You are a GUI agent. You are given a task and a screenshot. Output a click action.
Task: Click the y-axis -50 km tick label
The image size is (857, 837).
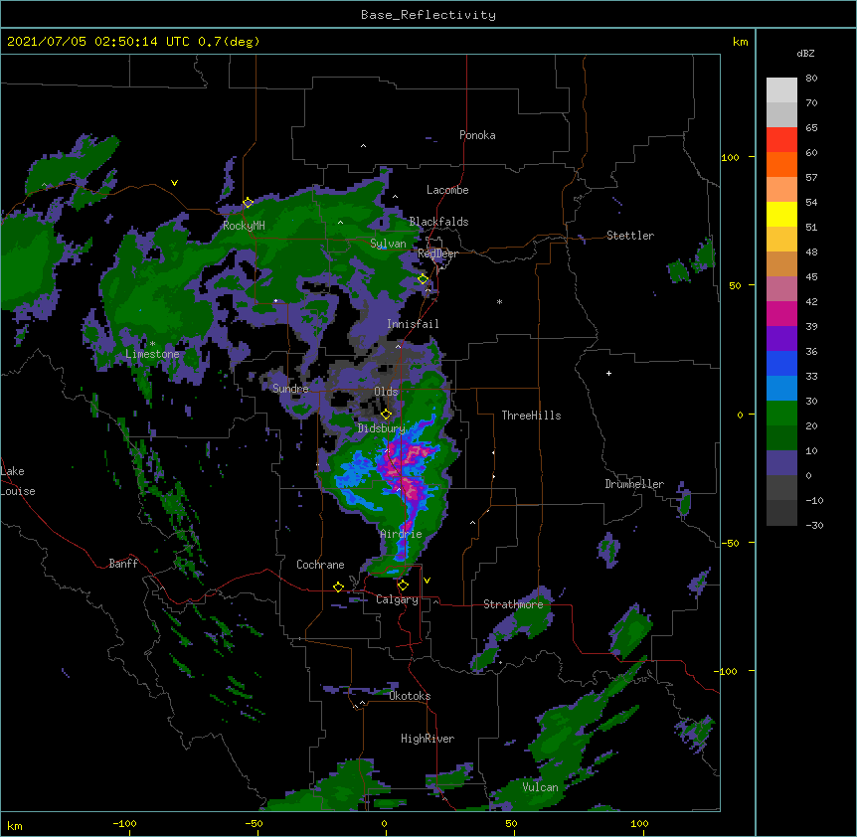point(729,543)
